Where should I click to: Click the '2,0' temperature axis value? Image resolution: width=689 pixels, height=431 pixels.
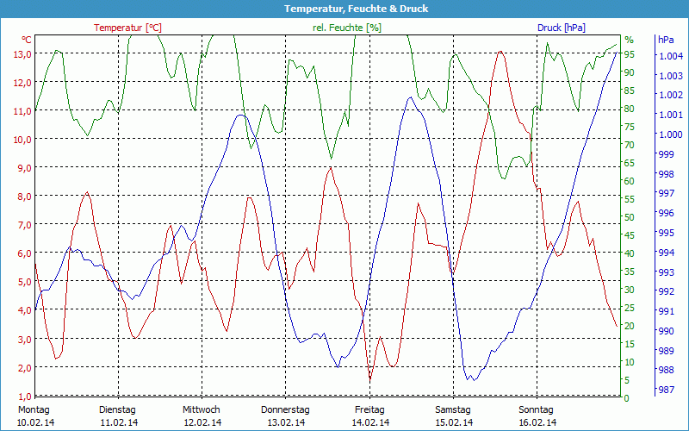click(24, 368)
